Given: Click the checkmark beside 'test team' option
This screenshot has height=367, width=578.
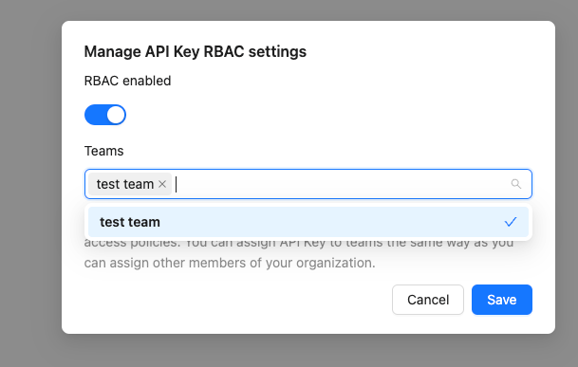Looking at the screenshot, I should coord(511,222).
